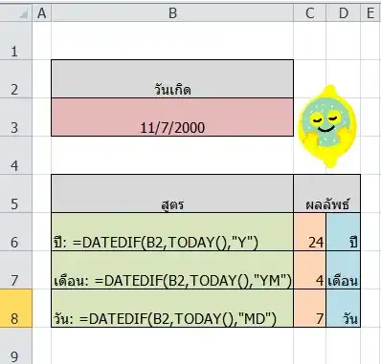
Task: Click the result cell showing 24
Action: pos(310,232)
